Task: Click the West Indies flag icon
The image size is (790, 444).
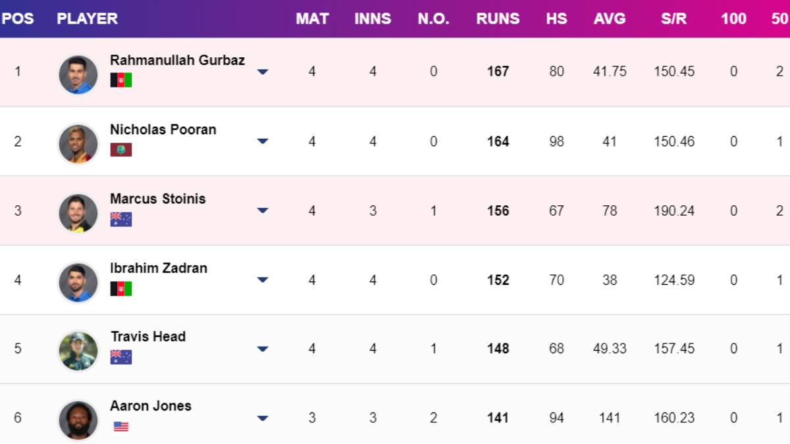Action: click(x=121, y=150)
